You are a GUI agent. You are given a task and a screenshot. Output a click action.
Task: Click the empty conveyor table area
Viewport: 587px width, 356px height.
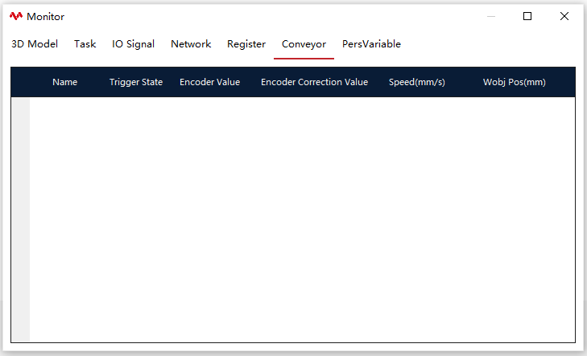pyautogui.click(x=303, y=219)
